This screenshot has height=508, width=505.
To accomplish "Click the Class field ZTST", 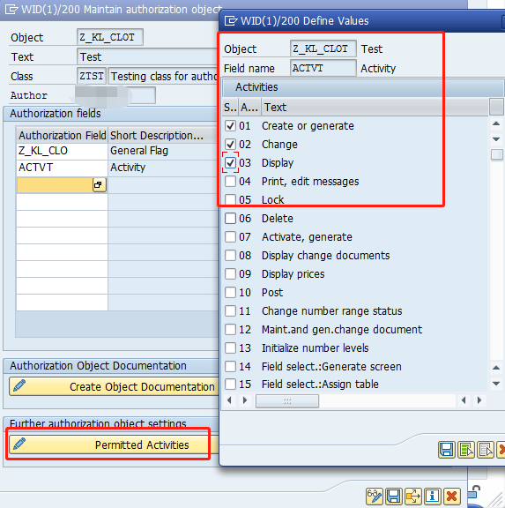I will pyautogui.click(x=92, y=76).
